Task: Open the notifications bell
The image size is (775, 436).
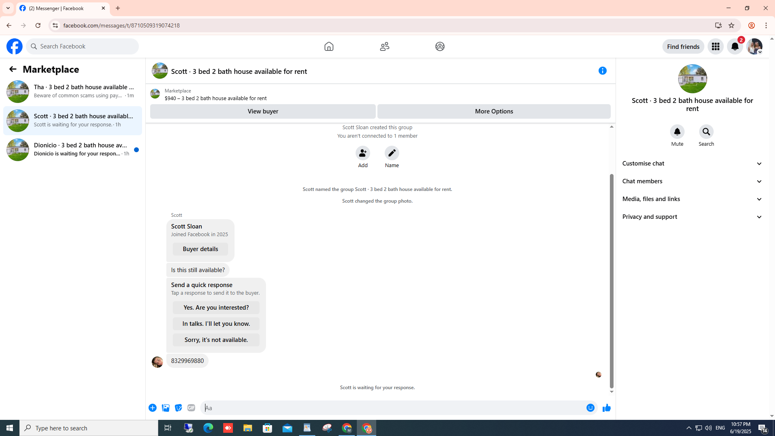Action: click(735, 46)
